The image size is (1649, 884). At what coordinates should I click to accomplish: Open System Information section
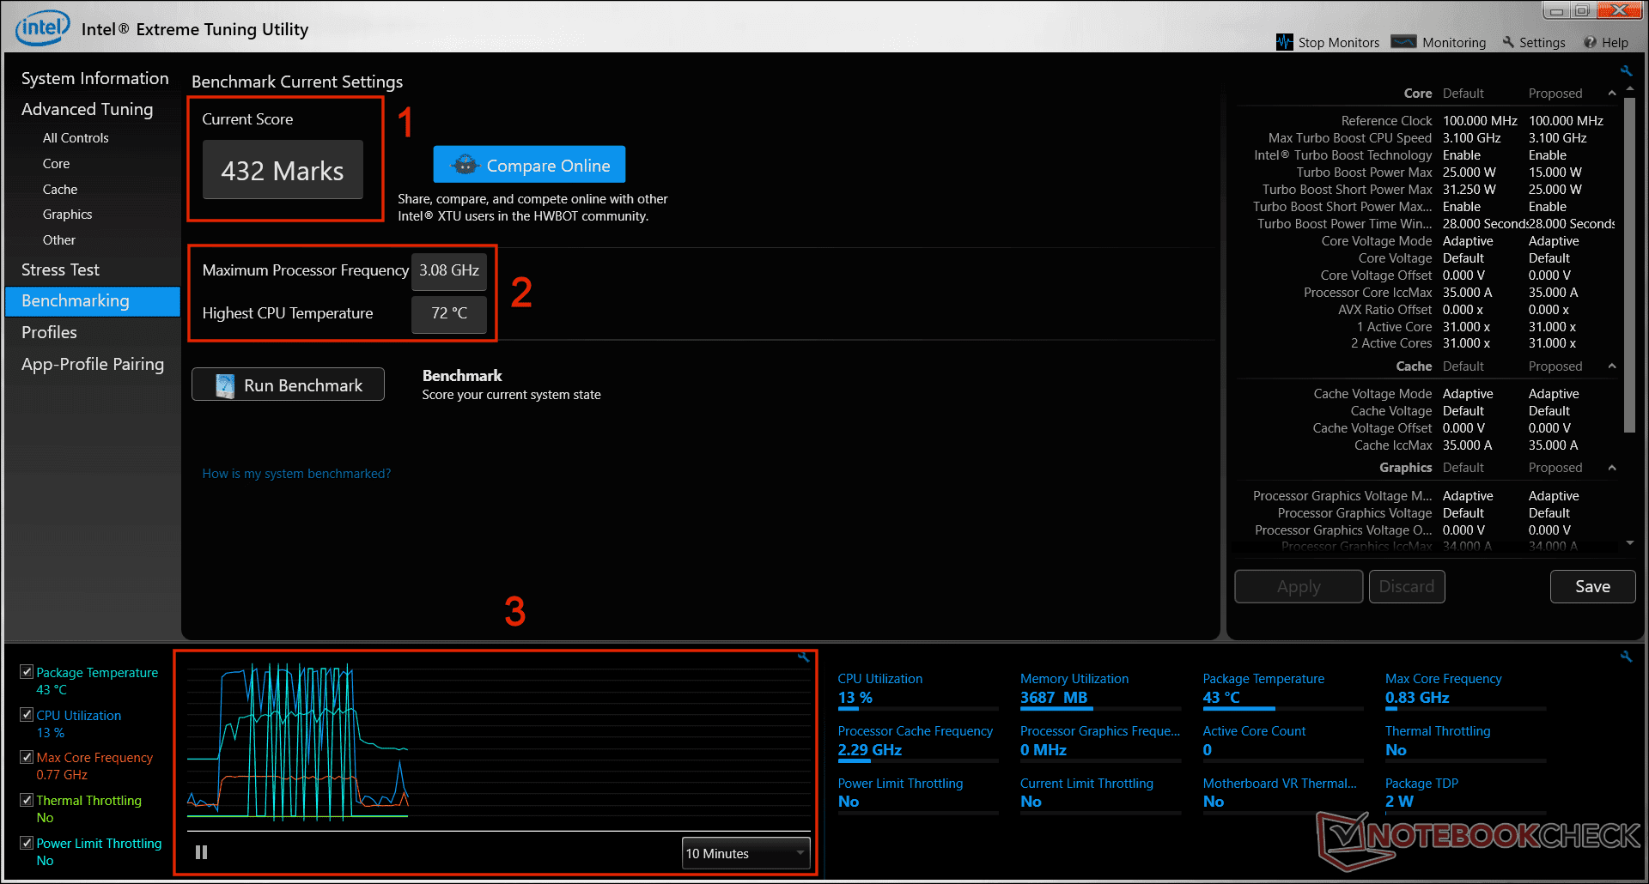pyautogui.click(x=94, y=78)
